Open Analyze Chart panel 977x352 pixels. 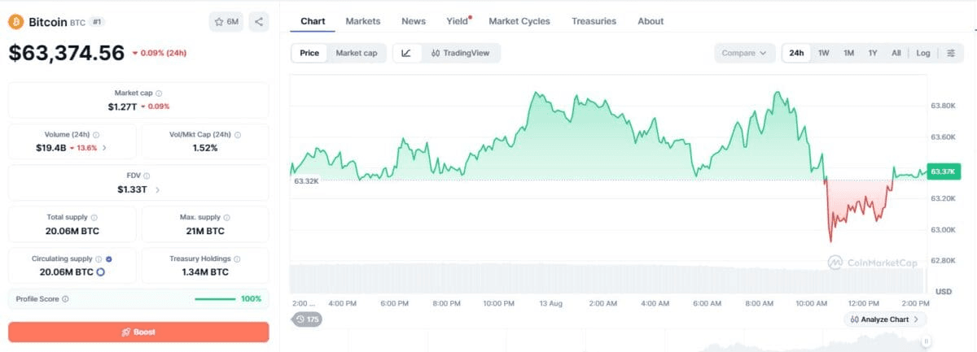885,319
